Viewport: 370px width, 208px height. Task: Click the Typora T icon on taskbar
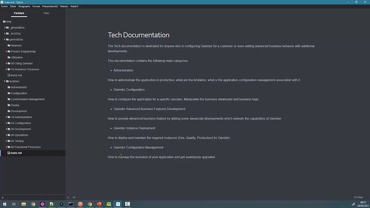click(118, 204)
